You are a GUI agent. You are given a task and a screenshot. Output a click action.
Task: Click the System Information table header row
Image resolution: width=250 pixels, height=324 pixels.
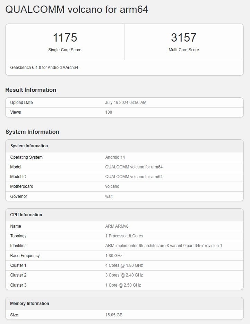tap(124, 146)
